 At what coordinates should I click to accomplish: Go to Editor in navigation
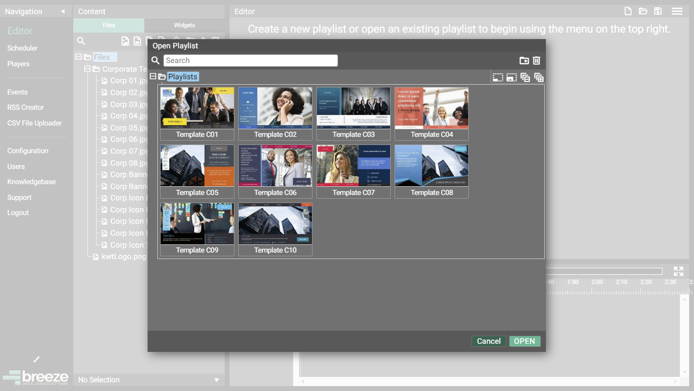20,31
